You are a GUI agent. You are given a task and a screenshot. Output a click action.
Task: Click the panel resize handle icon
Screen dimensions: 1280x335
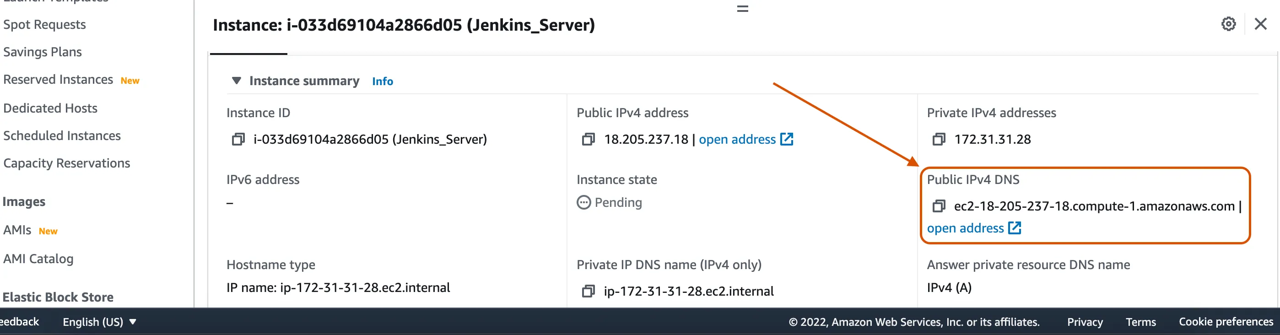coord(742,8)
